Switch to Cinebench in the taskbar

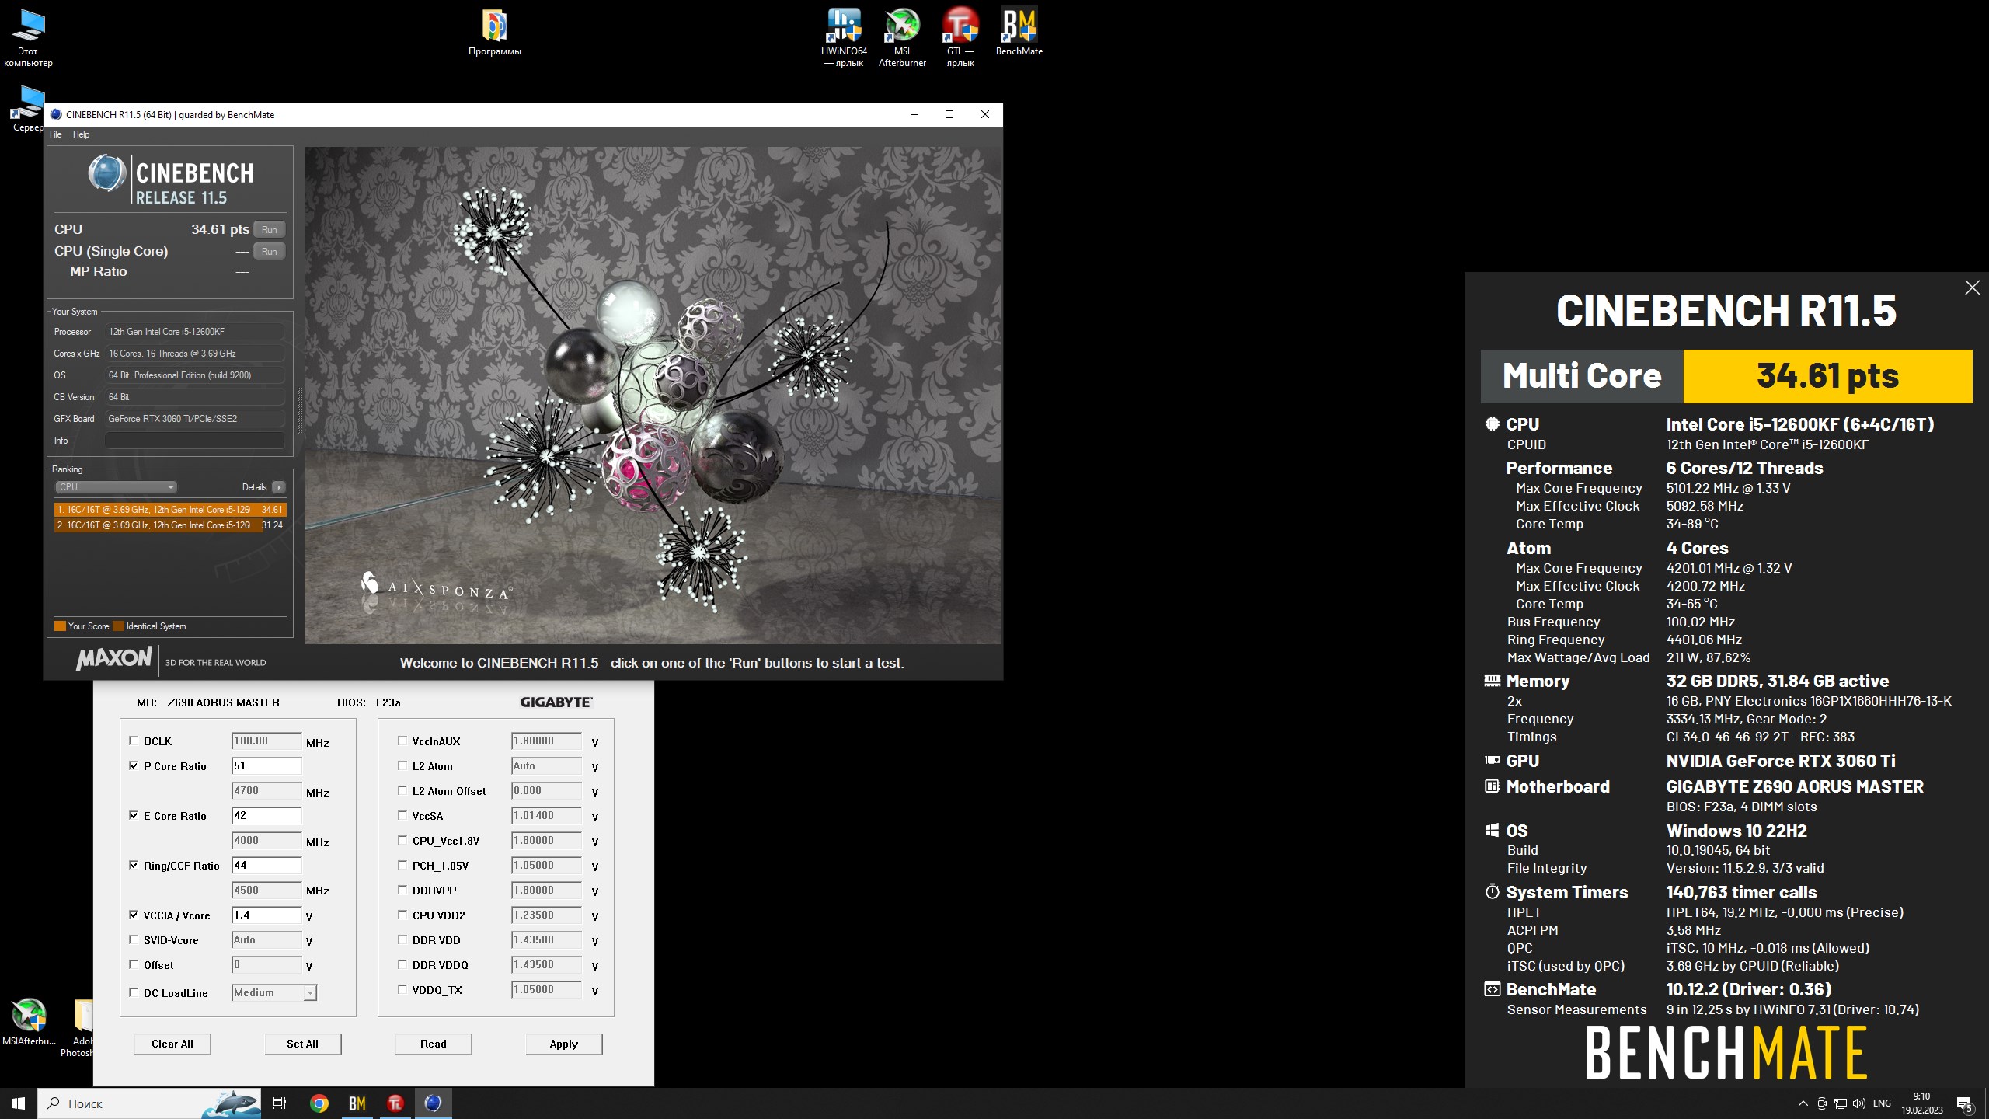434,1103
